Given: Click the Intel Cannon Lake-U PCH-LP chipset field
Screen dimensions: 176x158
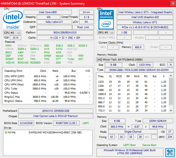Looking at the screenshot, I should [x=56, y=116].
